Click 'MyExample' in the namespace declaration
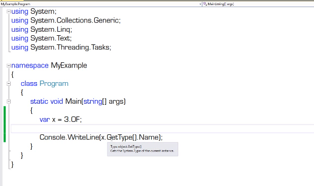The image size is (314, 186). click(x=69, y=65)
